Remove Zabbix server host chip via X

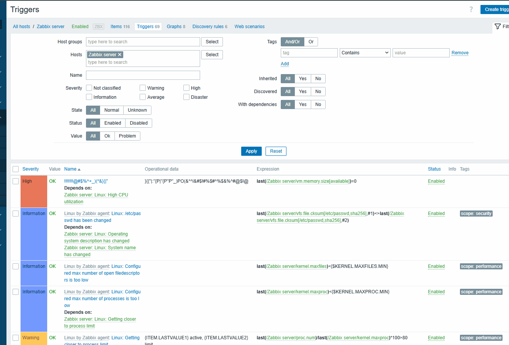pyautogui.click(x=119, y=55)
